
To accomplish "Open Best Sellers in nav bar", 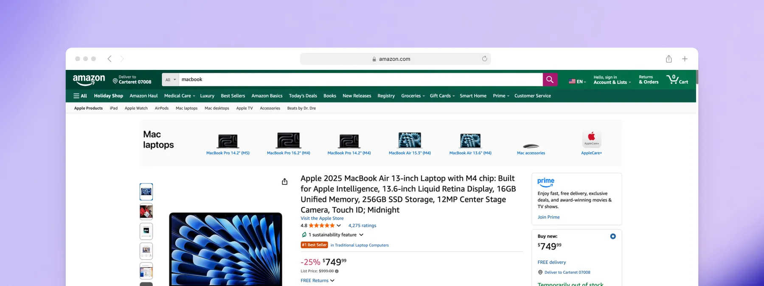I will [233, 96].
